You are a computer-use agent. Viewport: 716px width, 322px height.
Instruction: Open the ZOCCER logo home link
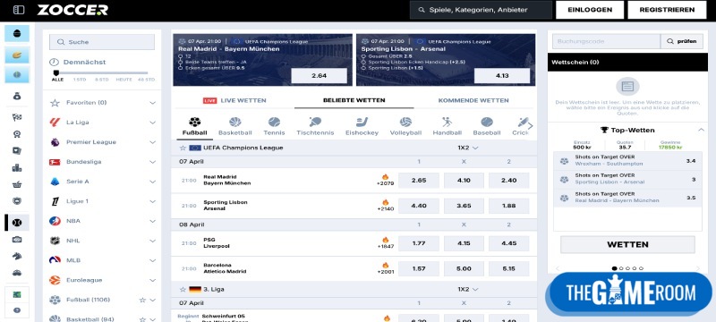point(72,10)
